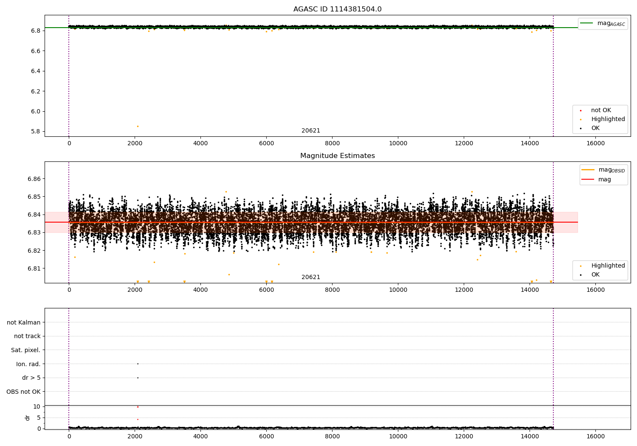Click the 'dr > 5' axis label

(x=31, y=378)
